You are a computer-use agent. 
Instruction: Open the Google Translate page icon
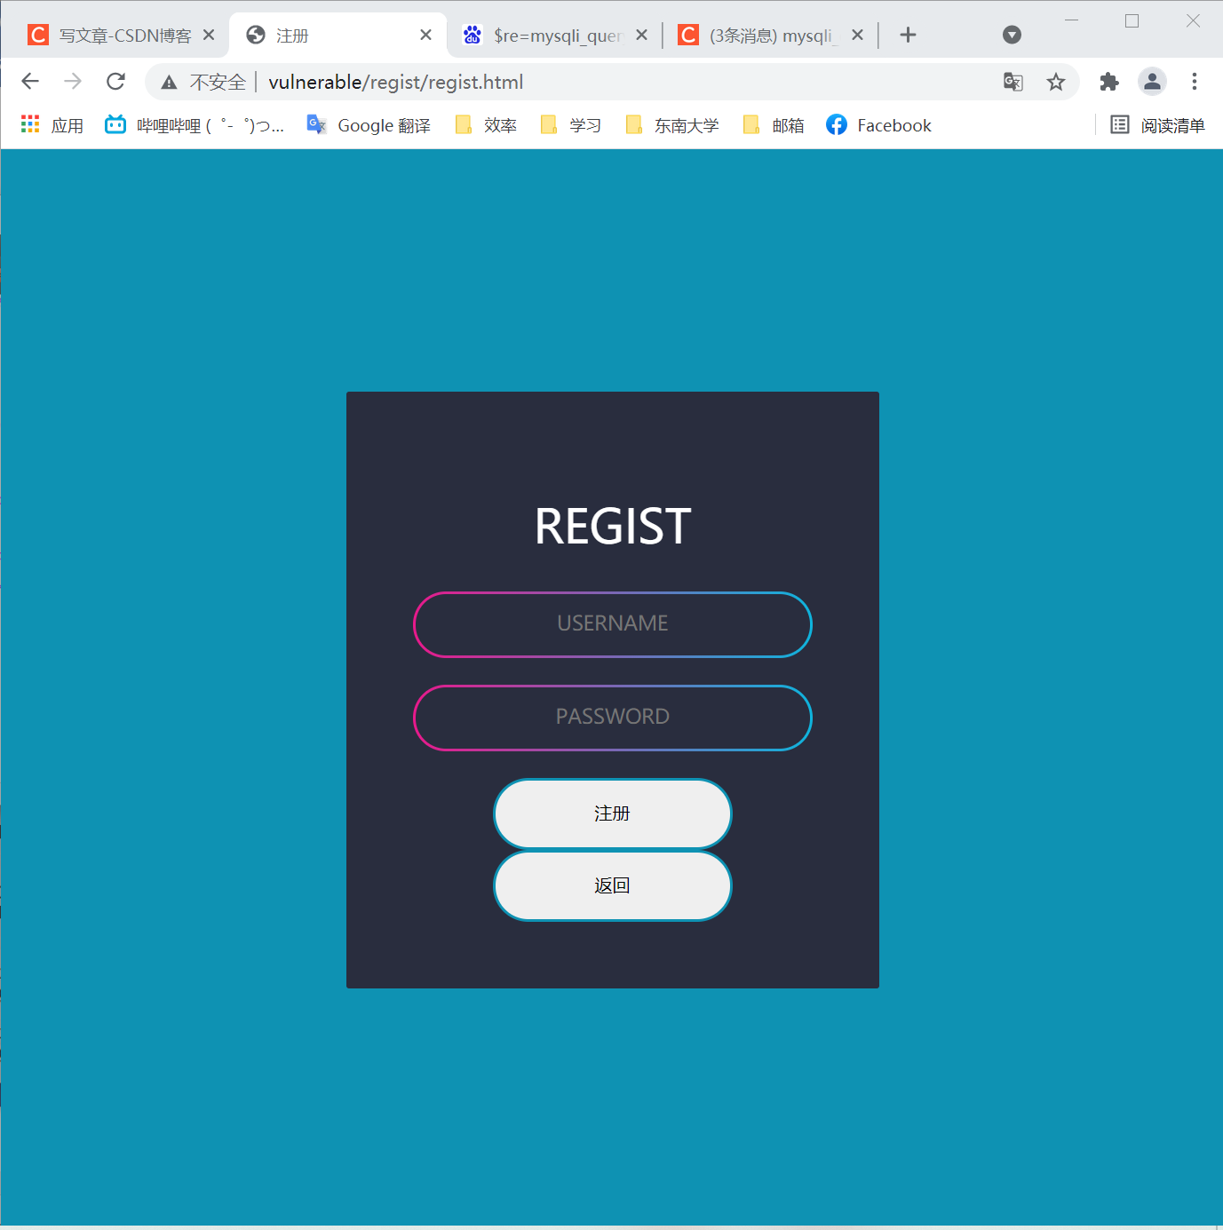(1013, 82)
